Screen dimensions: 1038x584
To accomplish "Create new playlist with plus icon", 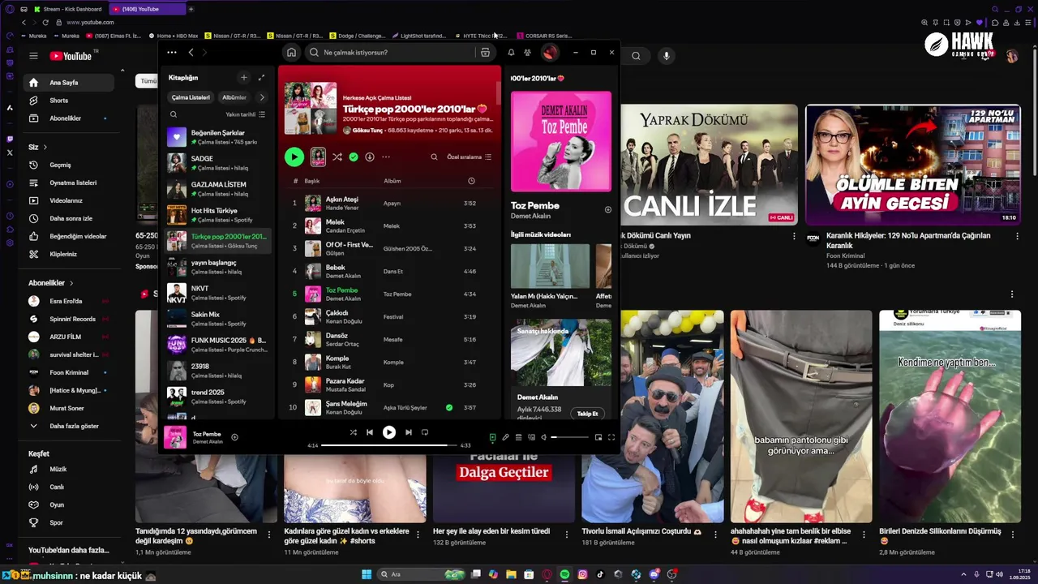I will [243, 78].
